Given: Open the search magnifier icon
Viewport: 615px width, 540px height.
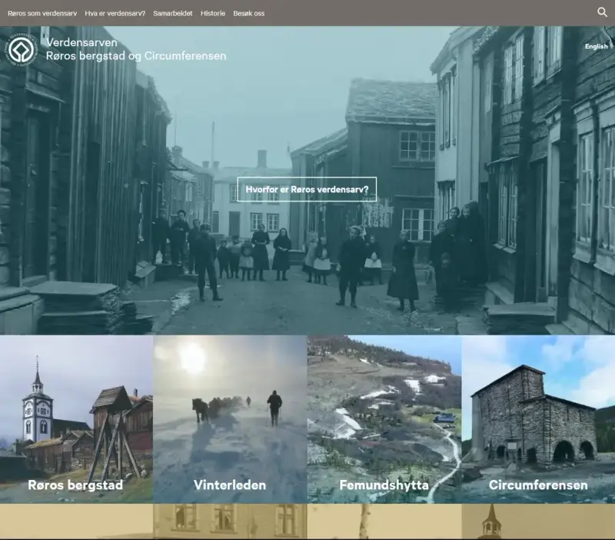Looking at the screenshot, I should click(602, 12).
